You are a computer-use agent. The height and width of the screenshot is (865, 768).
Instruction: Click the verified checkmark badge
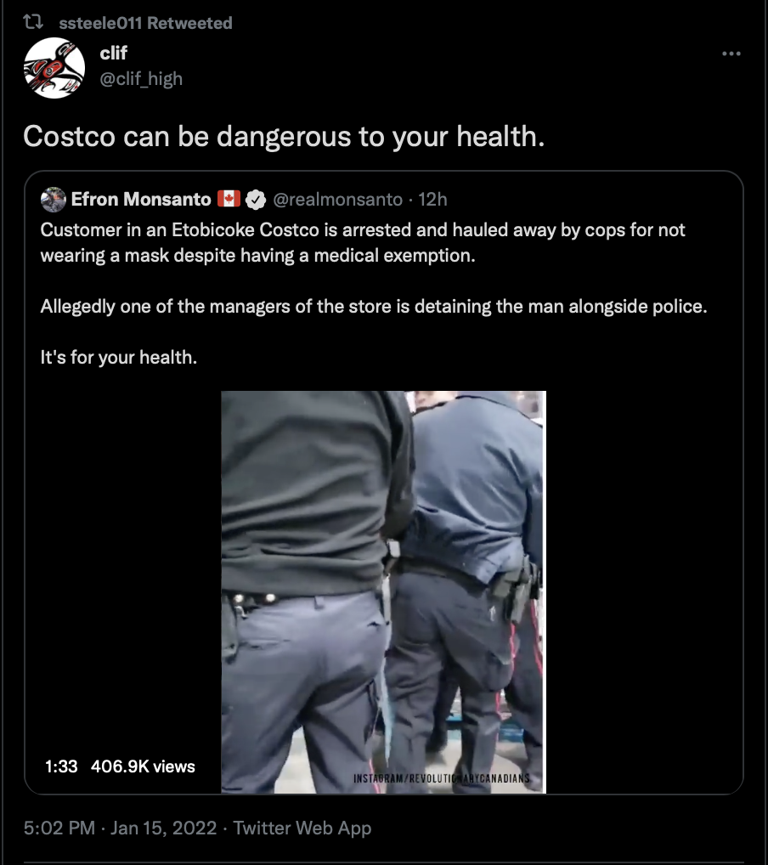(256, 199)
